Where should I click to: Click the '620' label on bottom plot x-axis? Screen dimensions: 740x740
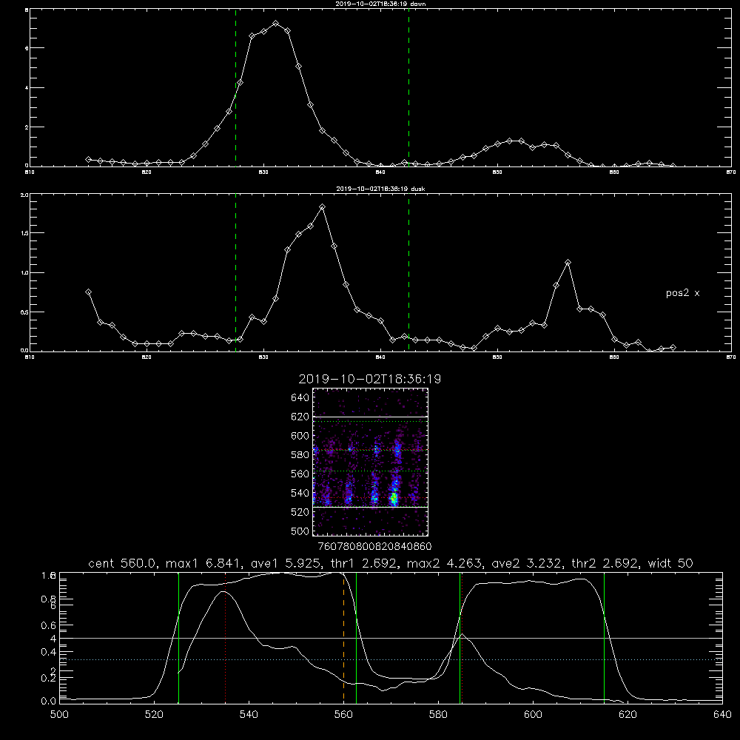tap(628, 715)
